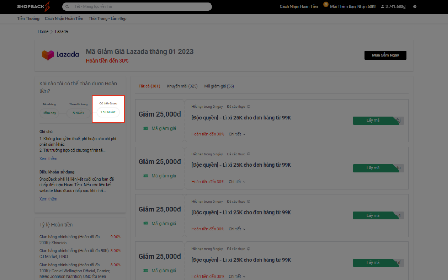Click the Mua Sắm Ngay button

(x=385, y=55)
